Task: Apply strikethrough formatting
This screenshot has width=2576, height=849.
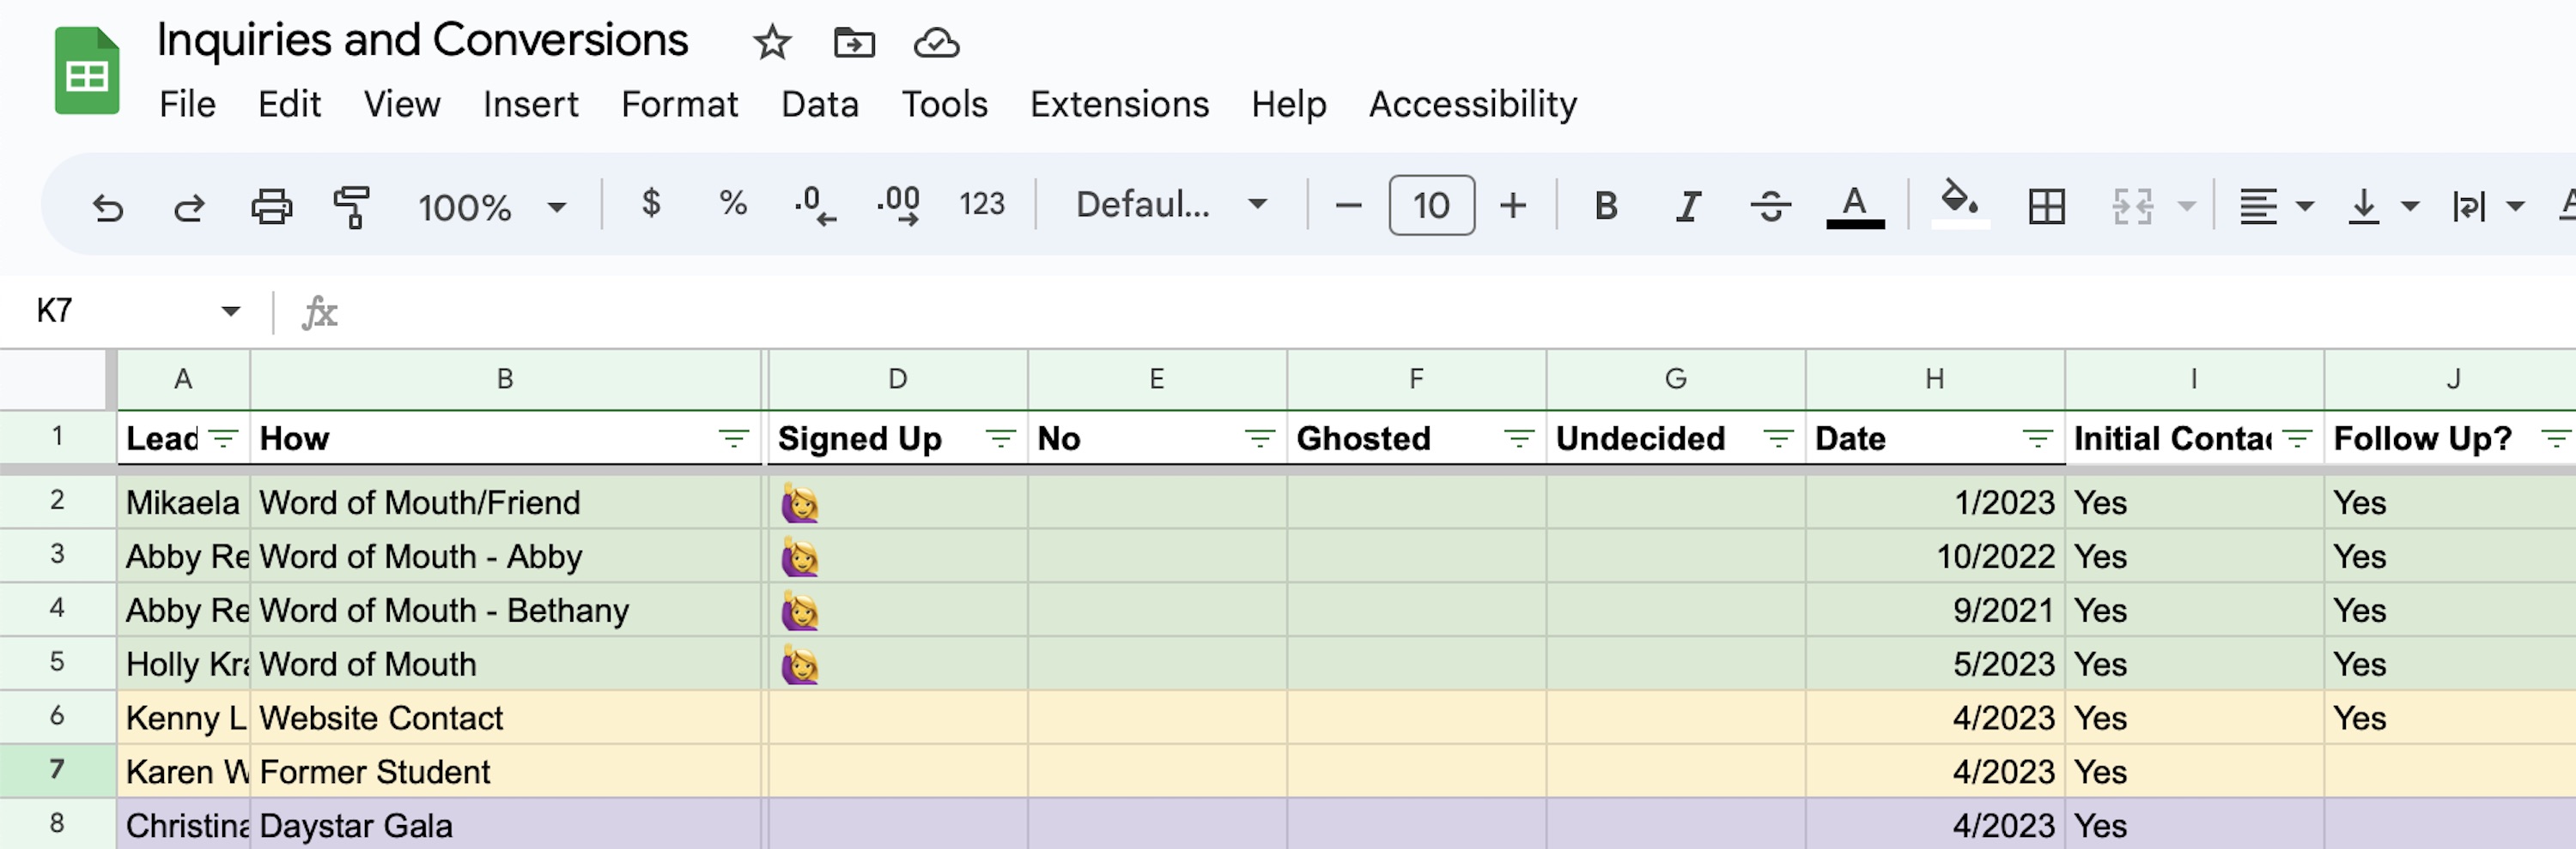Action: (1770, 207)
